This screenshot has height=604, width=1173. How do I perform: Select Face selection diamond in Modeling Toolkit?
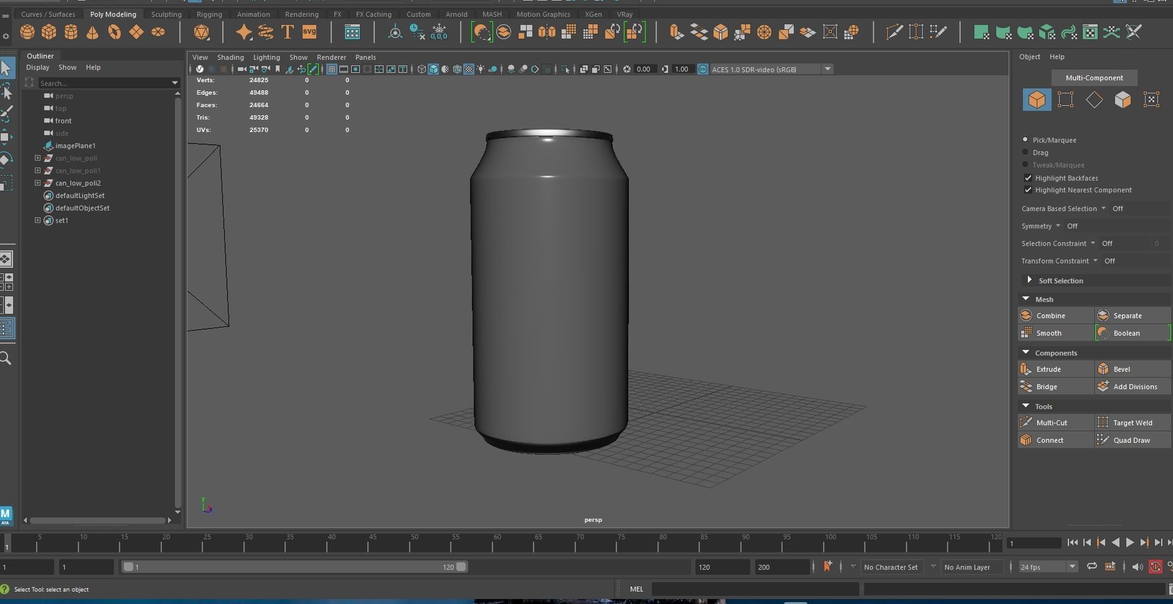coord(1094,100)
